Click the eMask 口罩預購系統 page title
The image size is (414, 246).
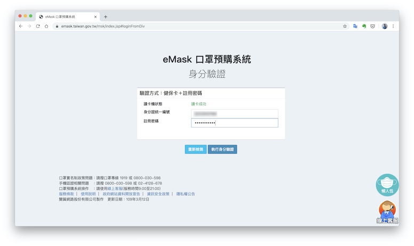pyautogui.click(x=207, y=59)
